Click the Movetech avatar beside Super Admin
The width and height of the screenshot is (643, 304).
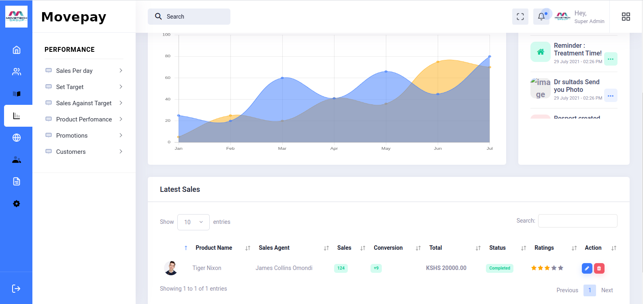pos(562,17)
